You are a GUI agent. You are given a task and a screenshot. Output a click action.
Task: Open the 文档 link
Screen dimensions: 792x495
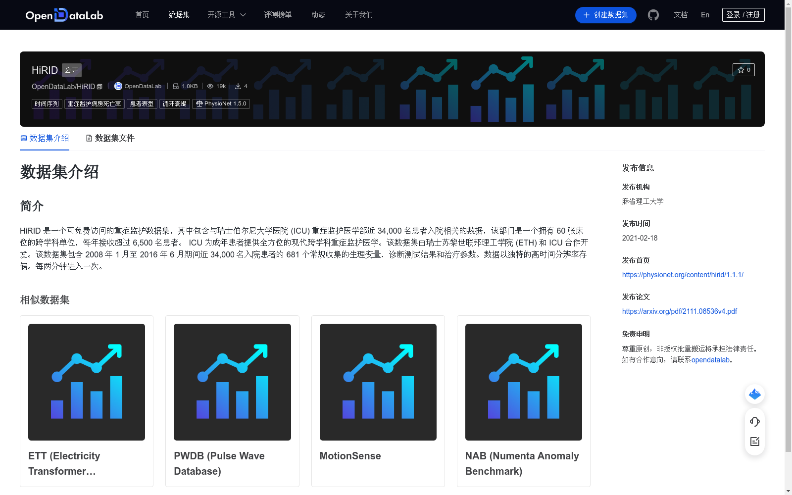coord(681,15)
